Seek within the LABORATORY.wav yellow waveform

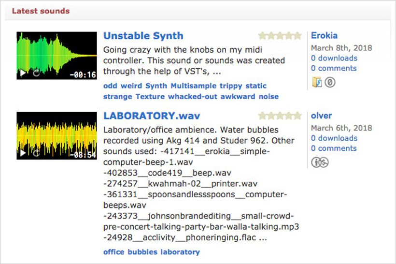coord(57,135)
